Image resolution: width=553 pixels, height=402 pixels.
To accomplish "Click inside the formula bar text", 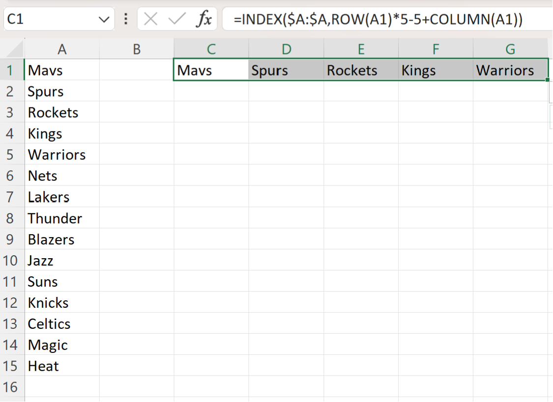I will point(378,19).
